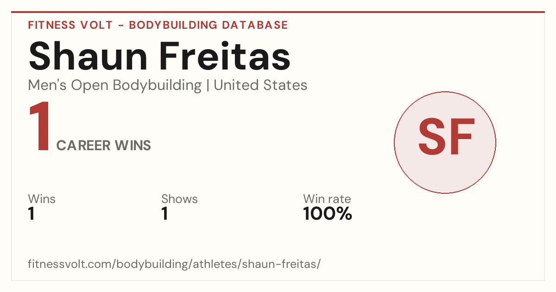Click the Wins value of 1
This screenshot has width=556, height=292.
coord(32,214)
